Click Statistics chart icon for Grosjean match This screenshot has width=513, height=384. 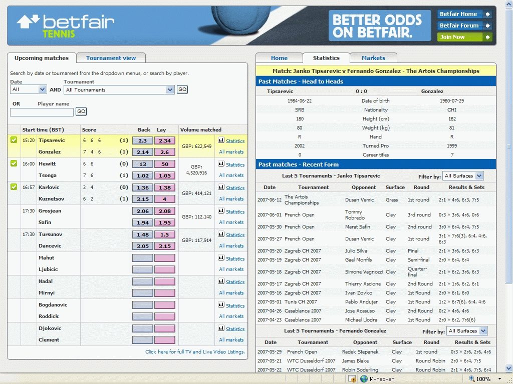pos(221,211)
